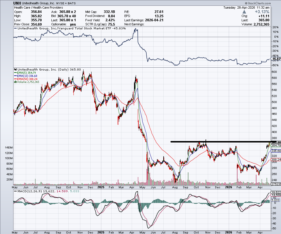Click the EMA(50) 308.24 legend entry
Screen dimensions: 281x234
click(26, 79)
